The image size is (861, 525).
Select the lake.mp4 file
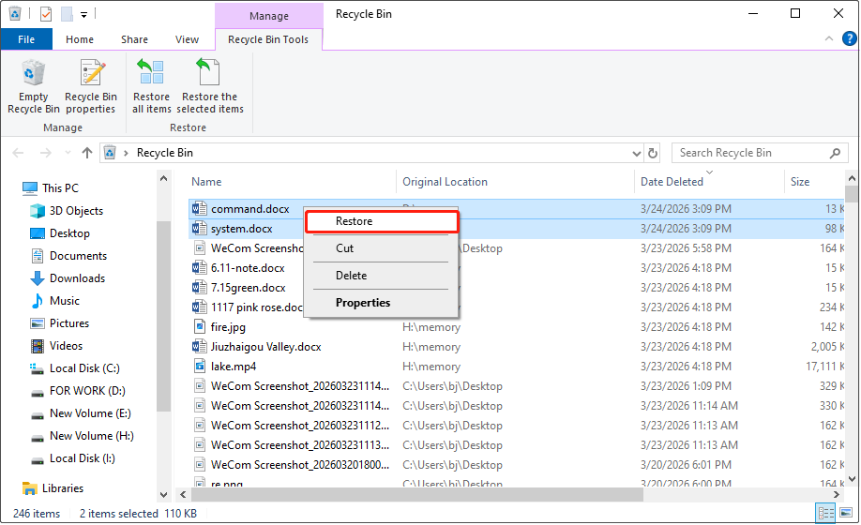pos(234,367)
